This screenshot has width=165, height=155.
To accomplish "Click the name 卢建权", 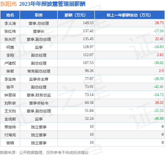I will coord(10,63).
